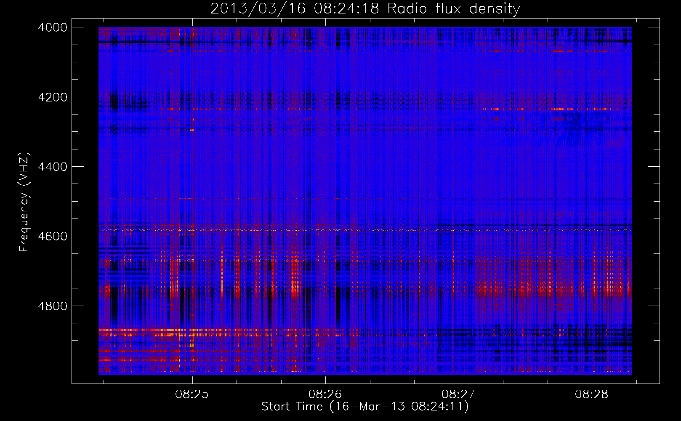The image size is (681, 421).
Task: Click the 08:25 time tick label
Action: (192, 394)
